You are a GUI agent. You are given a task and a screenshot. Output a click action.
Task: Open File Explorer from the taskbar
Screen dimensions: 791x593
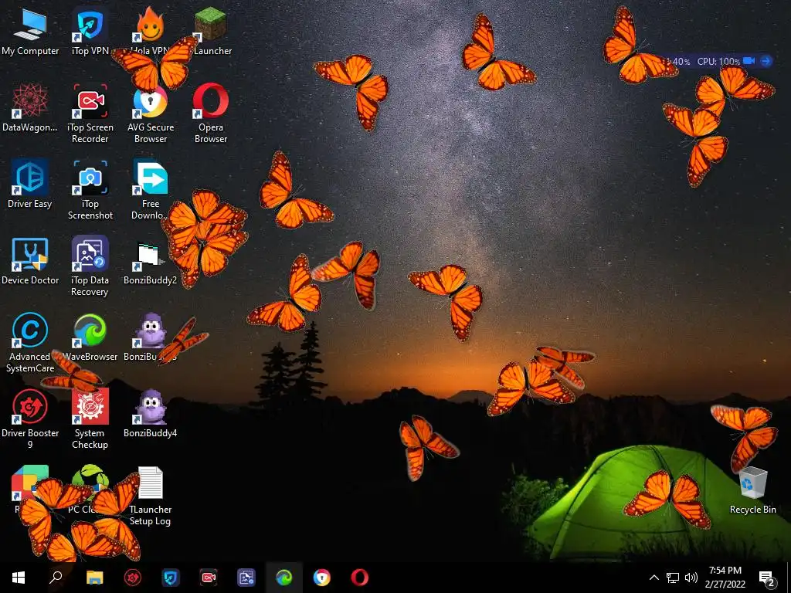pos(94,578)
